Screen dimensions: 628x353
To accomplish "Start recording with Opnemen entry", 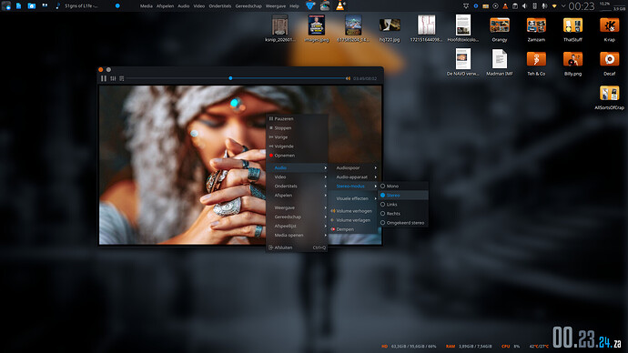I will (298, 156).
